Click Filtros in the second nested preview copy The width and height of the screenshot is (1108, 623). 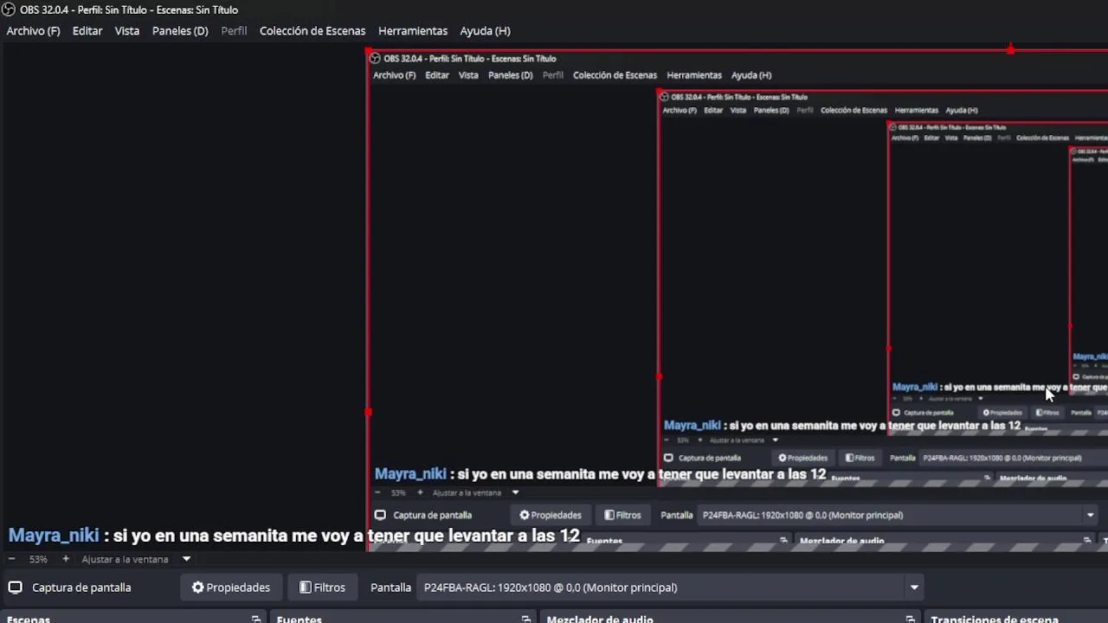click(x=860, y=458)
